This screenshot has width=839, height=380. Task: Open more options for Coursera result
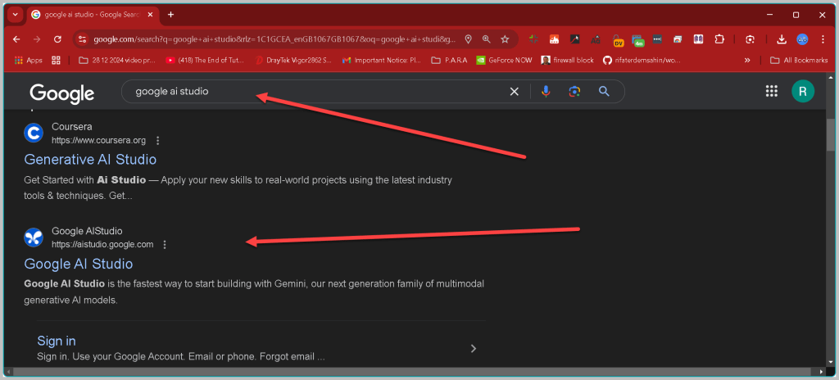pyautogui.click(x=157, y=140)
